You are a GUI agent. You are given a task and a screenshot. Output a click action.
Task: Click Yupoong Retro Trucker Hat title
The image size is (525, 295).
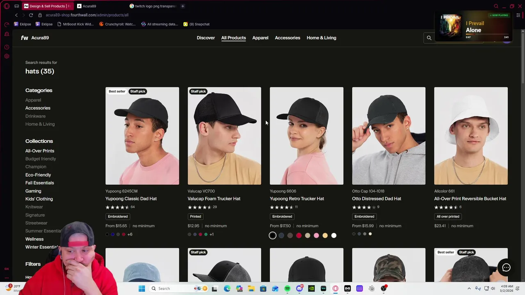tap(297, 199)
